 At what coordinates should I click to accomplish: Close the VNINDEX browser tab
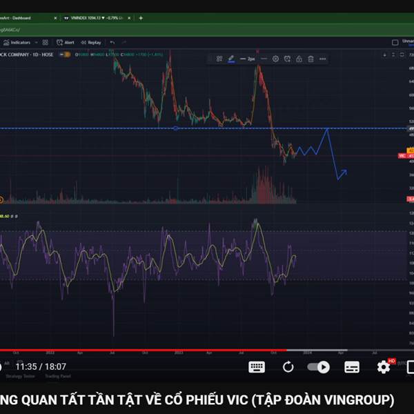coord(129,18)
